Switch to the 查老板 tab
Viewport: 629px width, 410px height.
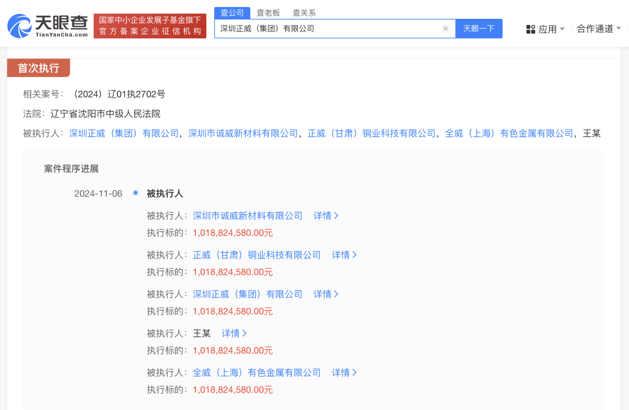click(268, 13)
